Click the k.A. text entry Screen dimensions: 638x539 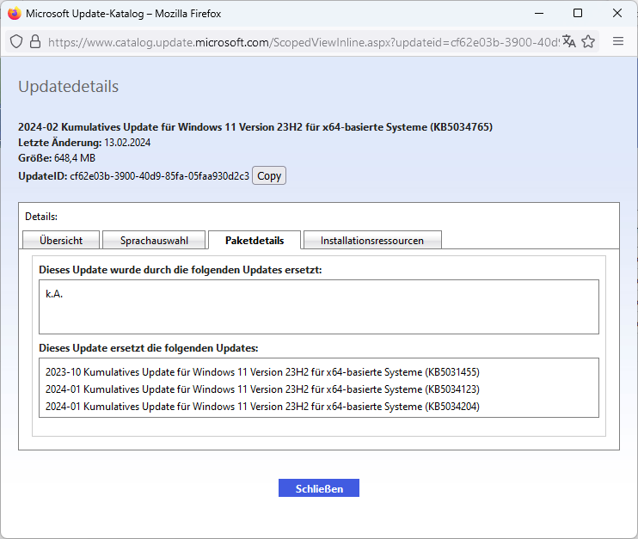click(x=54, y=294)
